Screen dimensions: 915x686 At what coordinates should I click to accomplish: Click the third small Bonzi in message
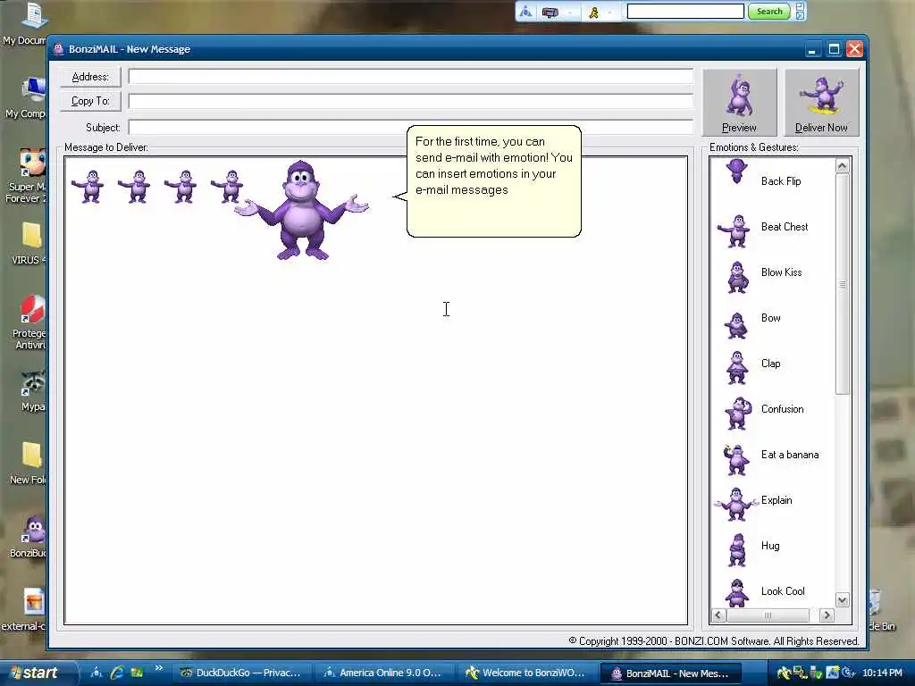click(x=180, y=186)
